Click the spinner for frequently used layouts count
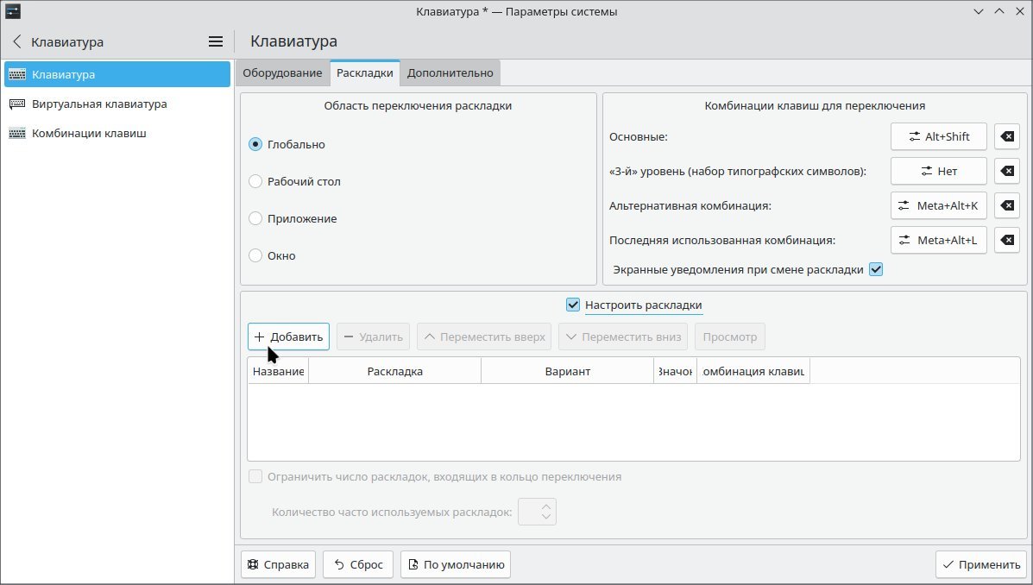 [537, 511]
